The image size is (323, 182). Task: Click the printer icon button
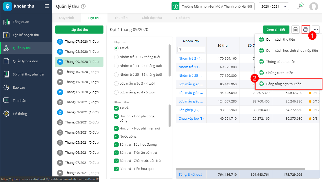[306, 30]
